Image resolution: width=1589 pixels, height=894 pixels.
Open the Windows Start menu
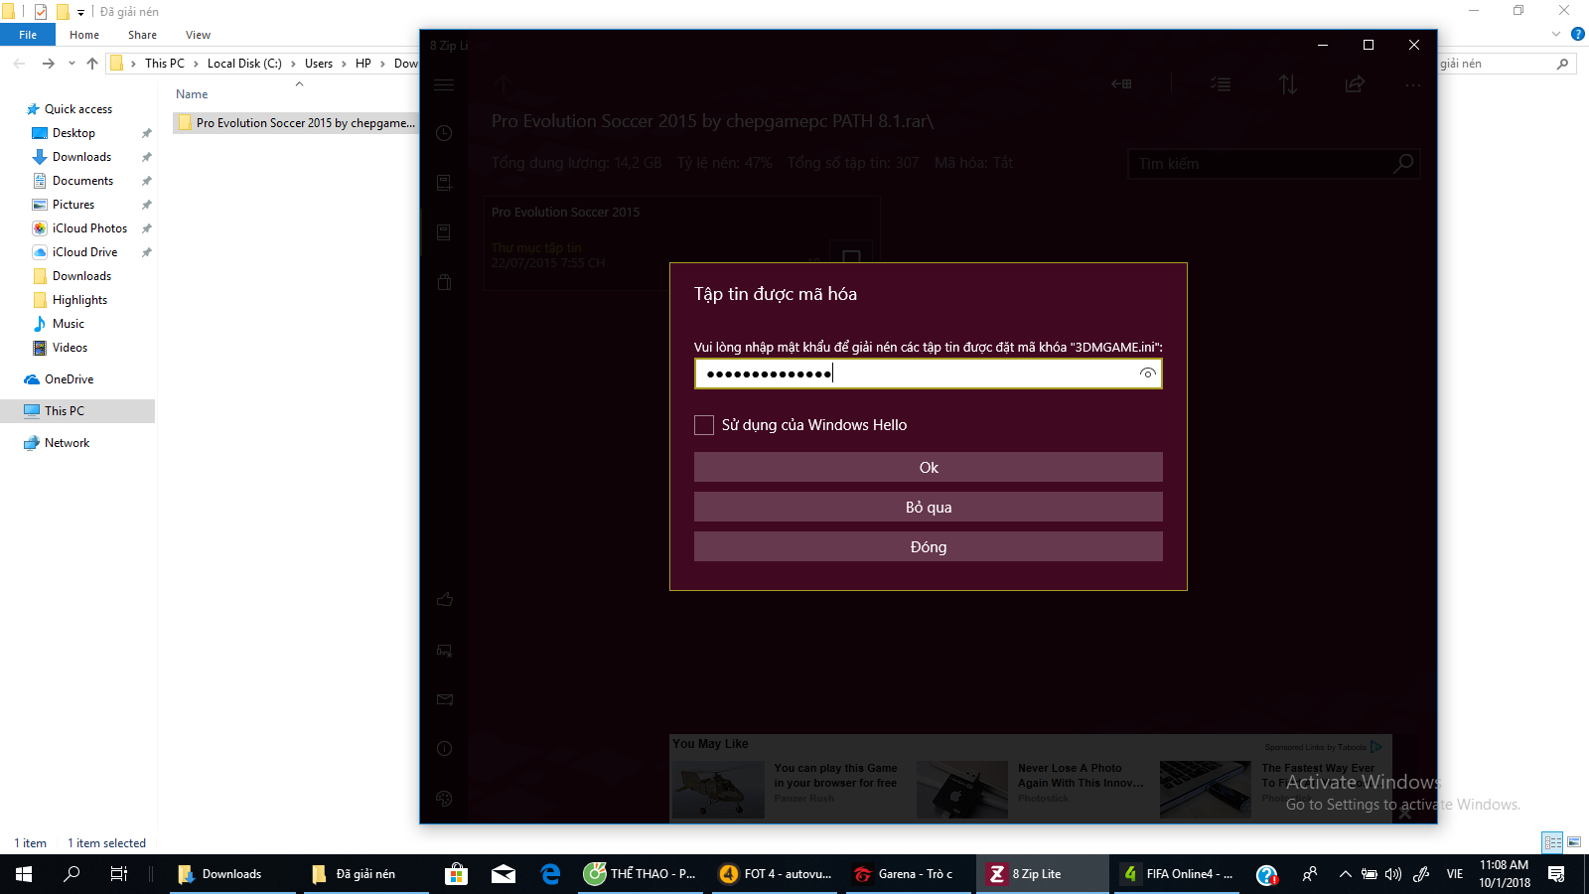(24, 874)
